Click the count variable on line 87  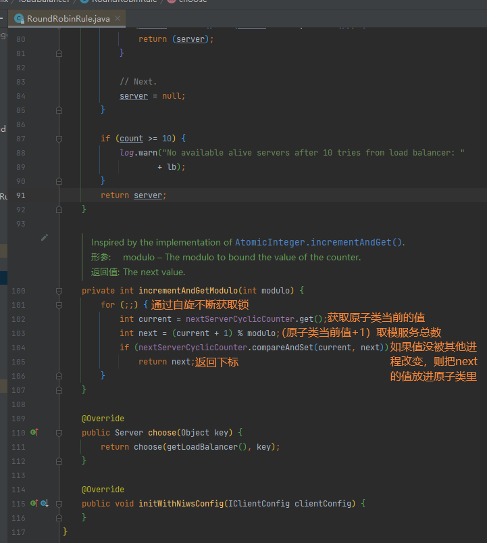pos(131,139)
